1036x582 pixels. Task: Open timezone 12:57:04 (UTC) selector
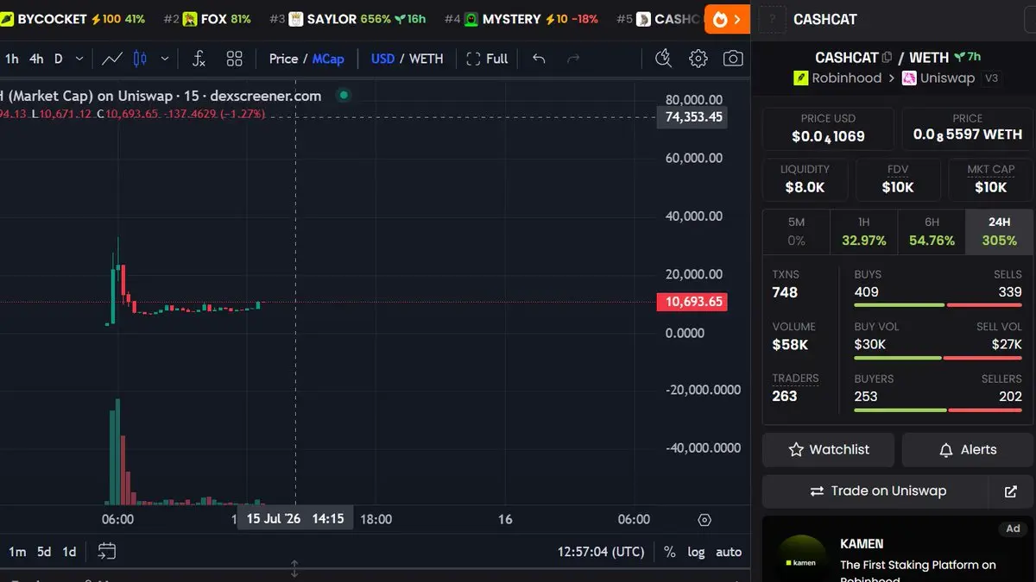pyautogui.click(x=601, y=552)
